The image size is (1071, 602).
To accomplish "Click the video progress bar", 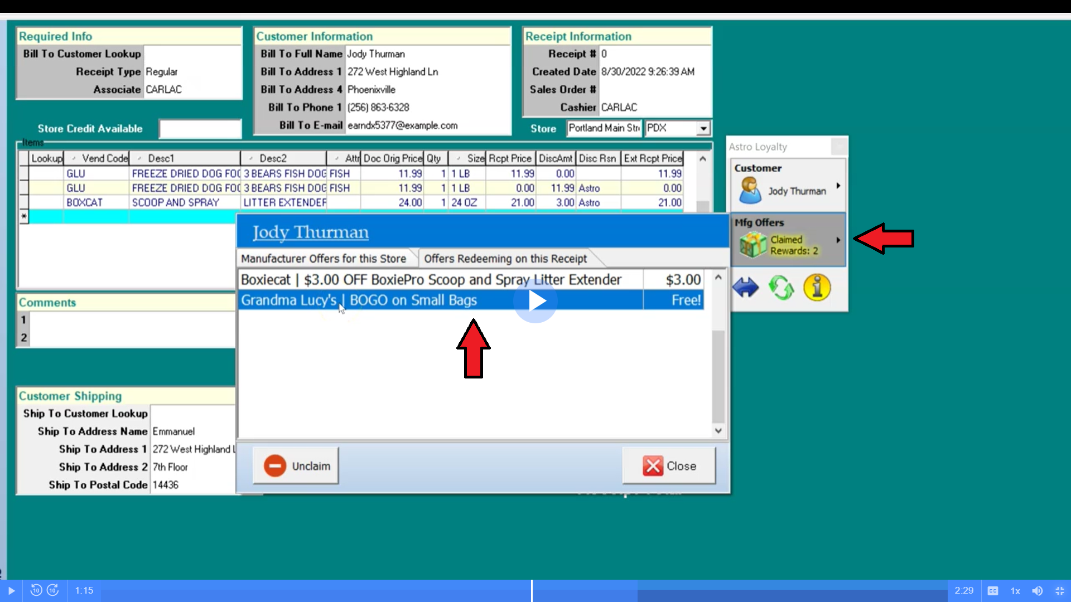I will pyautogui.click(x=524, y=591).
